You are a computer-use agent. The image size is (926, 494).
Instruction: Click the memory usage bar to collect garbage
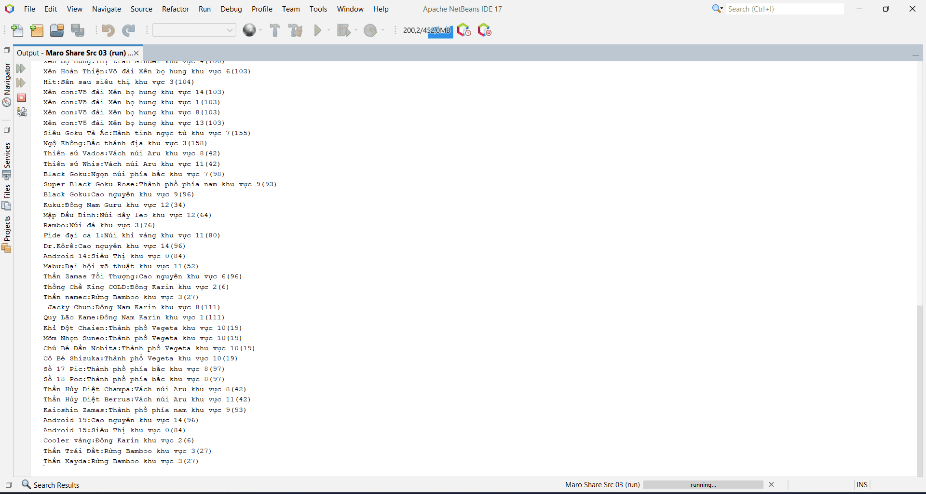(427, 30)
